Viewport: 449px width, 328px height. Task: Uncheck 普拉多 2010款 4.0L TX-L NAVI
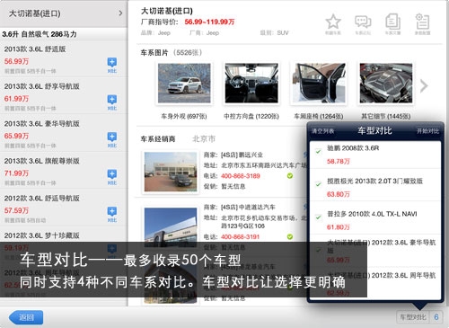pyautogui.click(x=318, y=217)
